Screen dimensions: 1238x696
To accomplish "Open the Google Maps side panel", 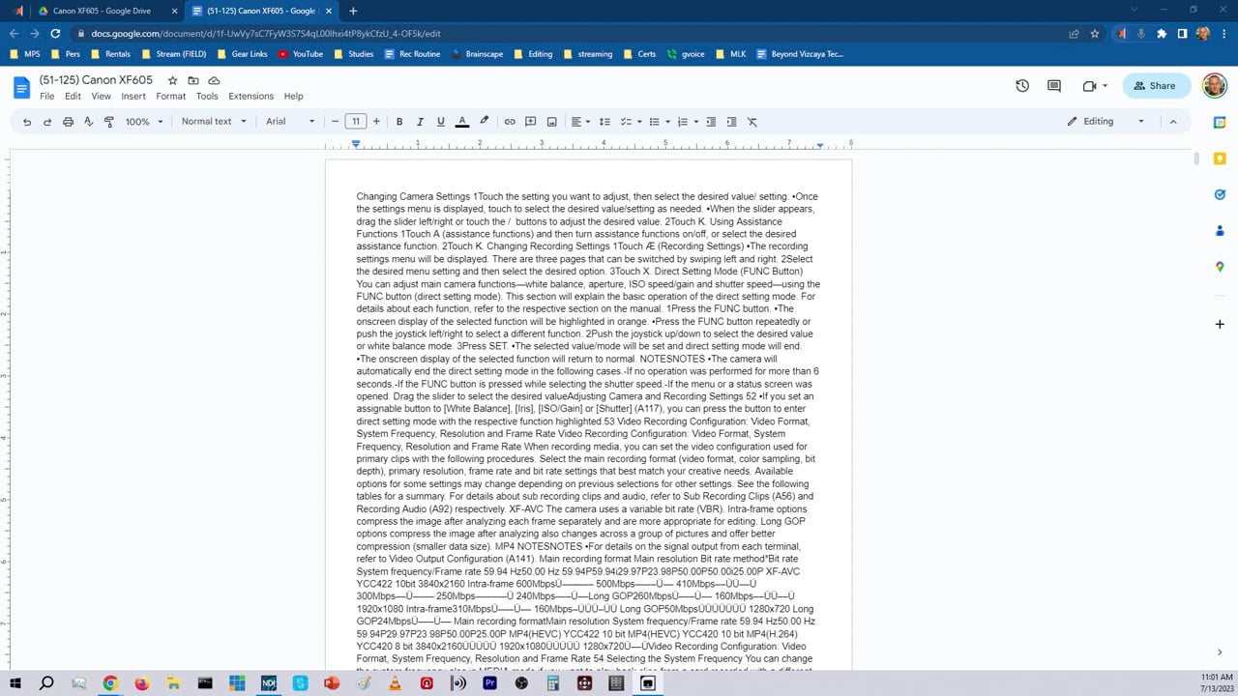I will [1220, 267].
